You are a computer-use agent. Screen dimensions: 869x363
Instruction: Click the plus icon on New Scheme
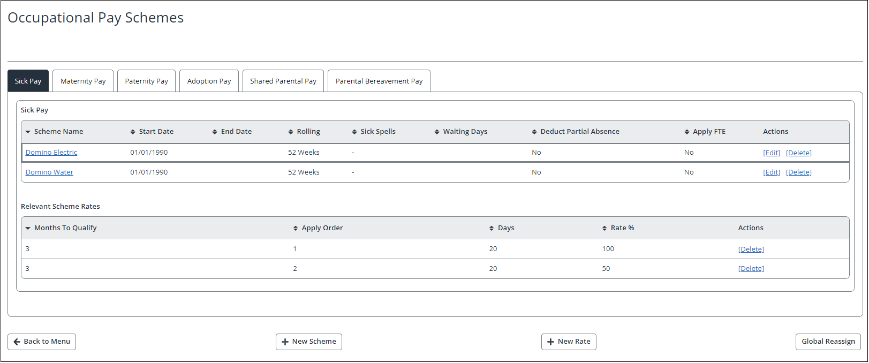285,342
